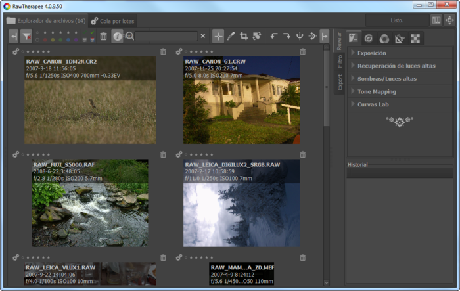The height and width of the screenshot is (291, 460).
Task: Rotate image left with curved arrow
Action: click(274, 36)
